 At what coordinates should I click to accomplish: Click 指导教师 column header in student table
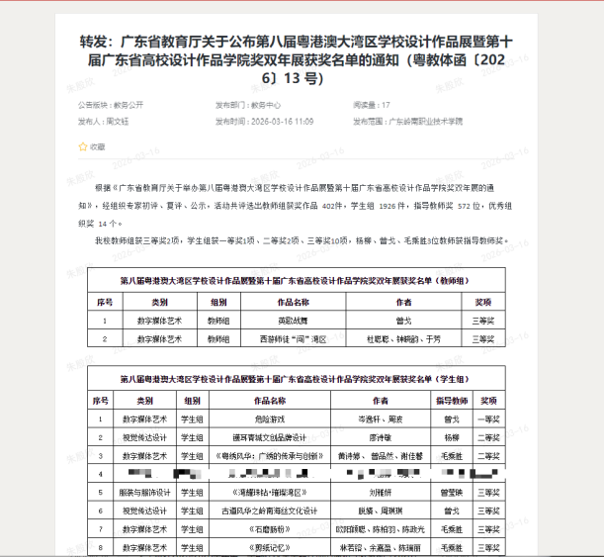click(451, 401)
